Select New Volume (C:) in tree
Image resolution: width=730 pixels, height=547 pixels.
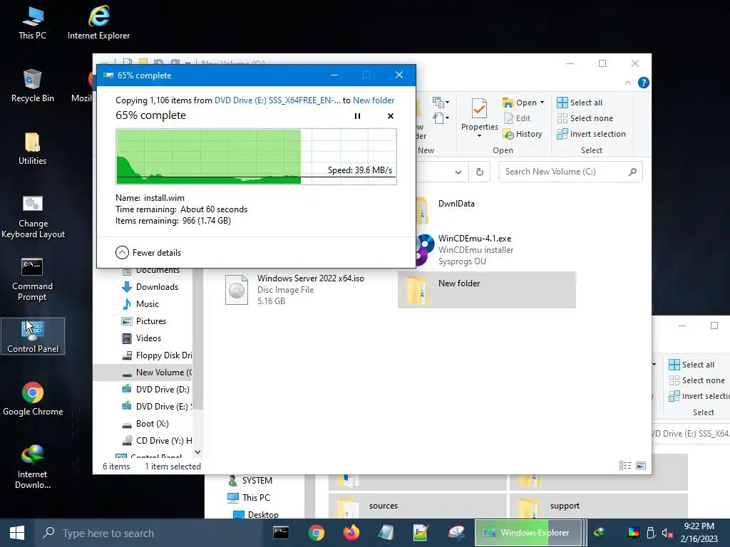point(143,373)
